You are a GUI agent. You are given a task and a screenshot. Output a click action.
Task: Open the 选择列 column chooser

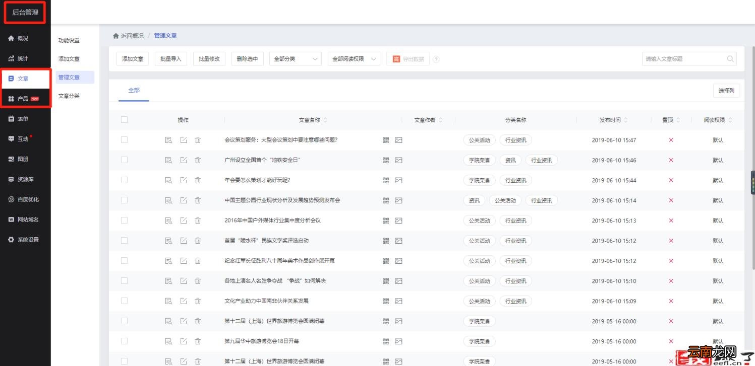(726, 91)
